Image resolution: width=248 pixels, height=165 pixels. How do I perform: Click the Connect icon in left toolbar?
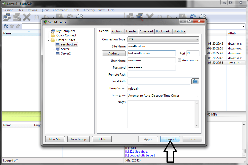pyautogui.click(x=7, y=17)
